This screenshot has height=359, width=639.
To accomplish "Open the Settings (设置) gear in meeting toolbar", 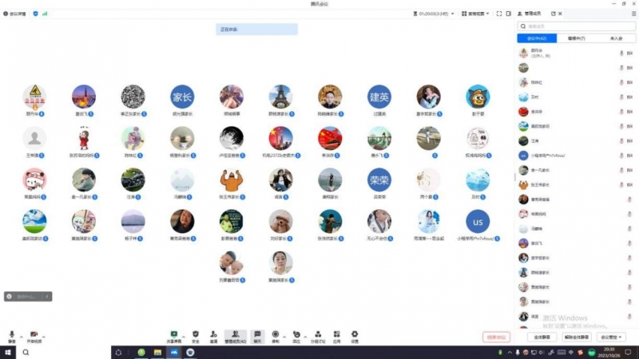I will (x=355, y=335).
